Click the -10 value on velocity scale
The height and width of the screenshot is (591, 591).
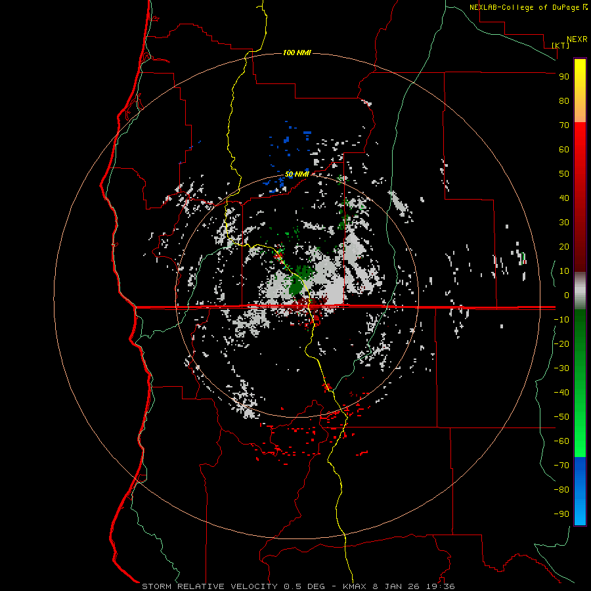pos(561,320)
